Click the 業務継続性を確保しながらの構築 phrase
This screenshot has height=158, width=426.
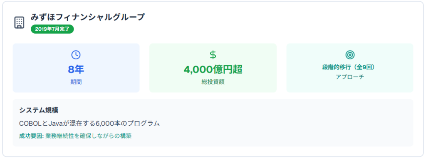click(89, 136)
